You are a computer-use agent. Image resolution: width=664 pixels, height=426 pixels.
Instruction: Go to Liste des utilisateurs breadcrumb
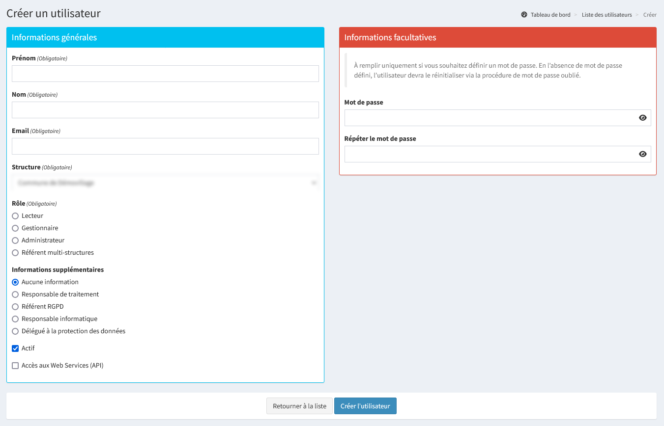click(606, 15)
